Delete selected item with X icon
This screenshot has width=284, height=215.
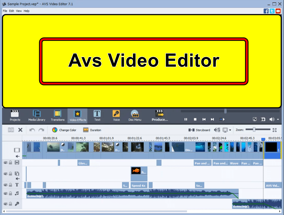pos(20,130)
